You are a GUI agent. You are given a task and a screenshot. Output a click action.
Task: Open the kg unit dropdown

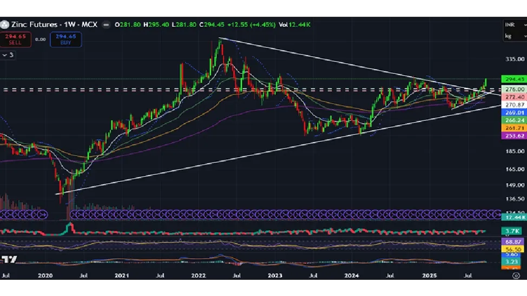click(x=510, y=36)
